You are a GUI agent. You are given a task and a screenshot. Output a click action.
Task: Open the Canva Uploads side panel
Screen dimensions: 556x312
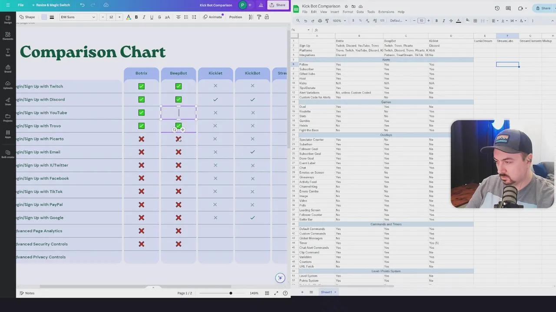point(8,85)
